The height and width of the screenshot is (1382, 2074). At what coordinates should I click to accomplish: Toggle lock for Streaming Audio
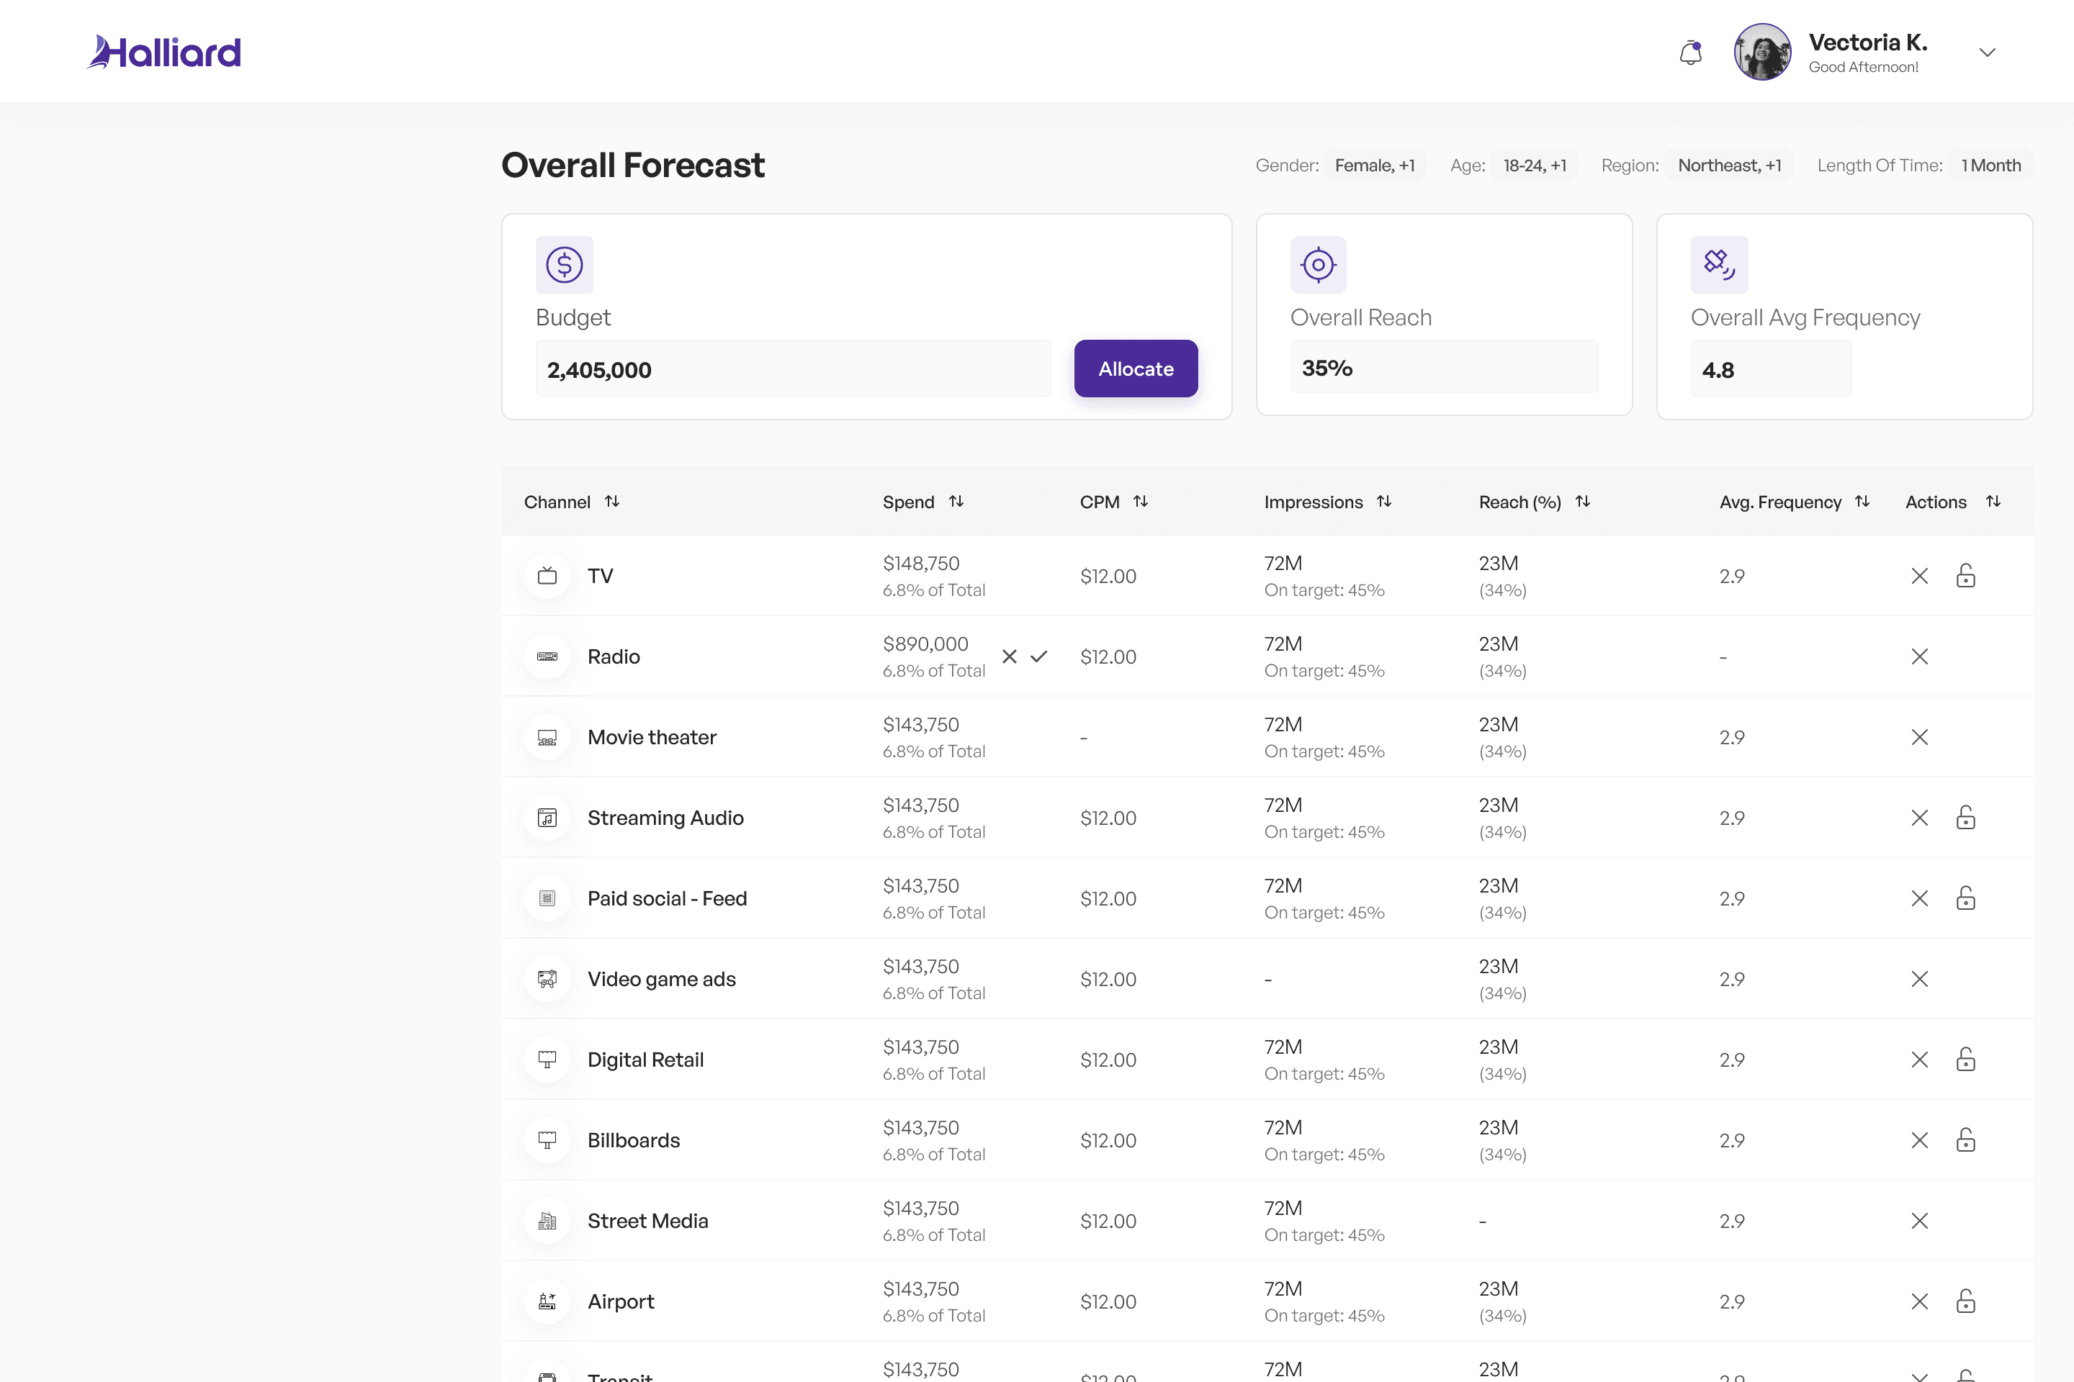point(1965,818)
